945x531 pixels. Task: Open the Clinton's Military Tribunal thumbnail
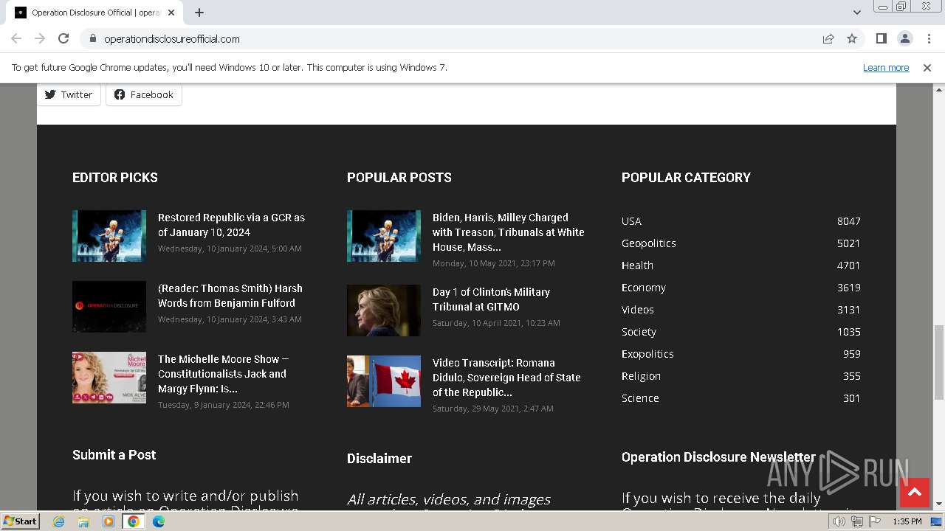point(384,310)
